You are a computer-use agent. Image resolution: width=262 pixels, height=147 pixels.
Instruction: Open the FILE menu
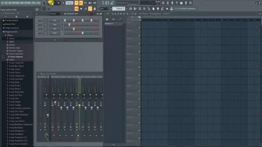(2, 3)
